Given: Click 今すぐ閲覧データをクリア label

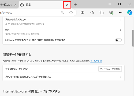Looking at the screenshot, I should (x=16, y=69).
